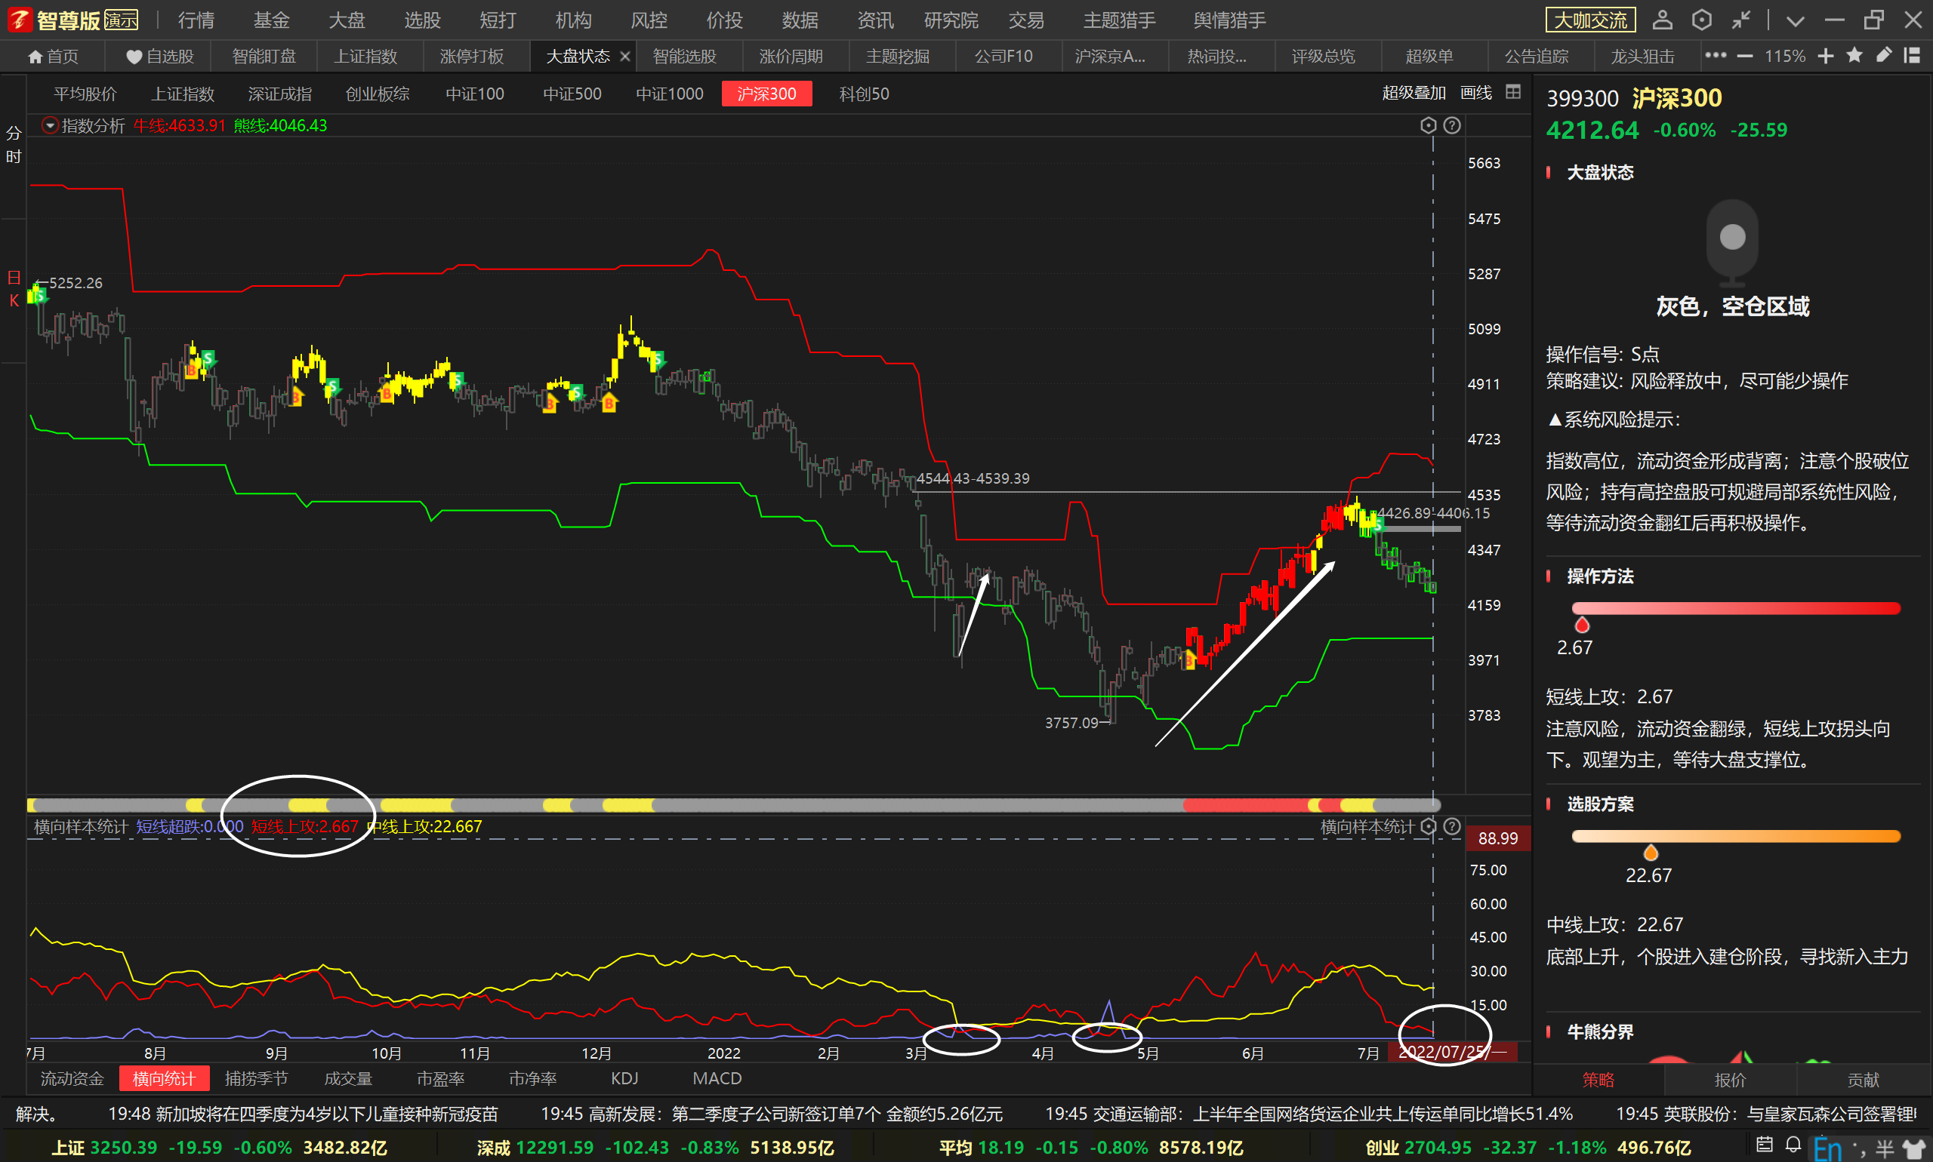Open help for the 指数分析 chart

tap(1451, 125)
